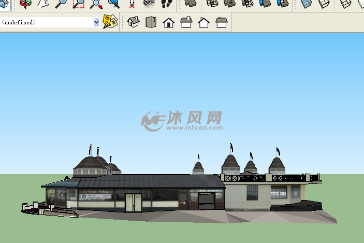This screenshot has height=243, width=364.
Task: Click the Trim solid tool
Action: [265, 4]
